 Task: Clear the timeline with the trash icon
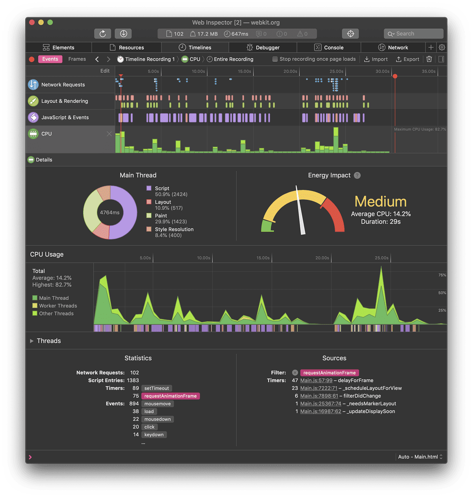click(429, 59)
